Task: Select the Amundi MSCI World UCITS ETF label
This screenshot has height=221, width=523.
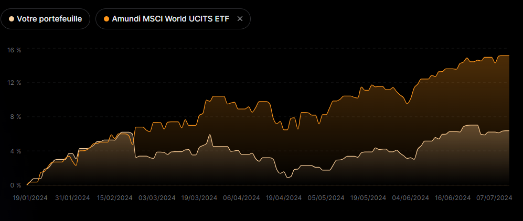Action: (170, 19)
